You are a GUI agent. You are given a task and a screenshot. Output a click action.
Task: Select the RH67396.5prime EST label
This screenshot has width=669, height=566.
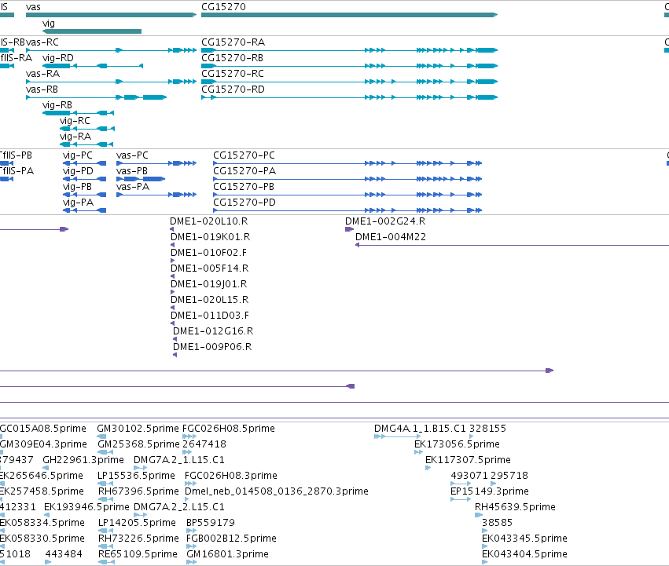[138, 492]
